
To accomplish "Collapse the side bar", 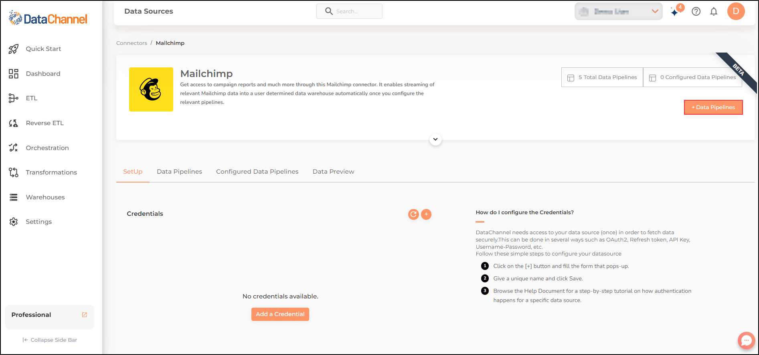I will tap(50, 340).
